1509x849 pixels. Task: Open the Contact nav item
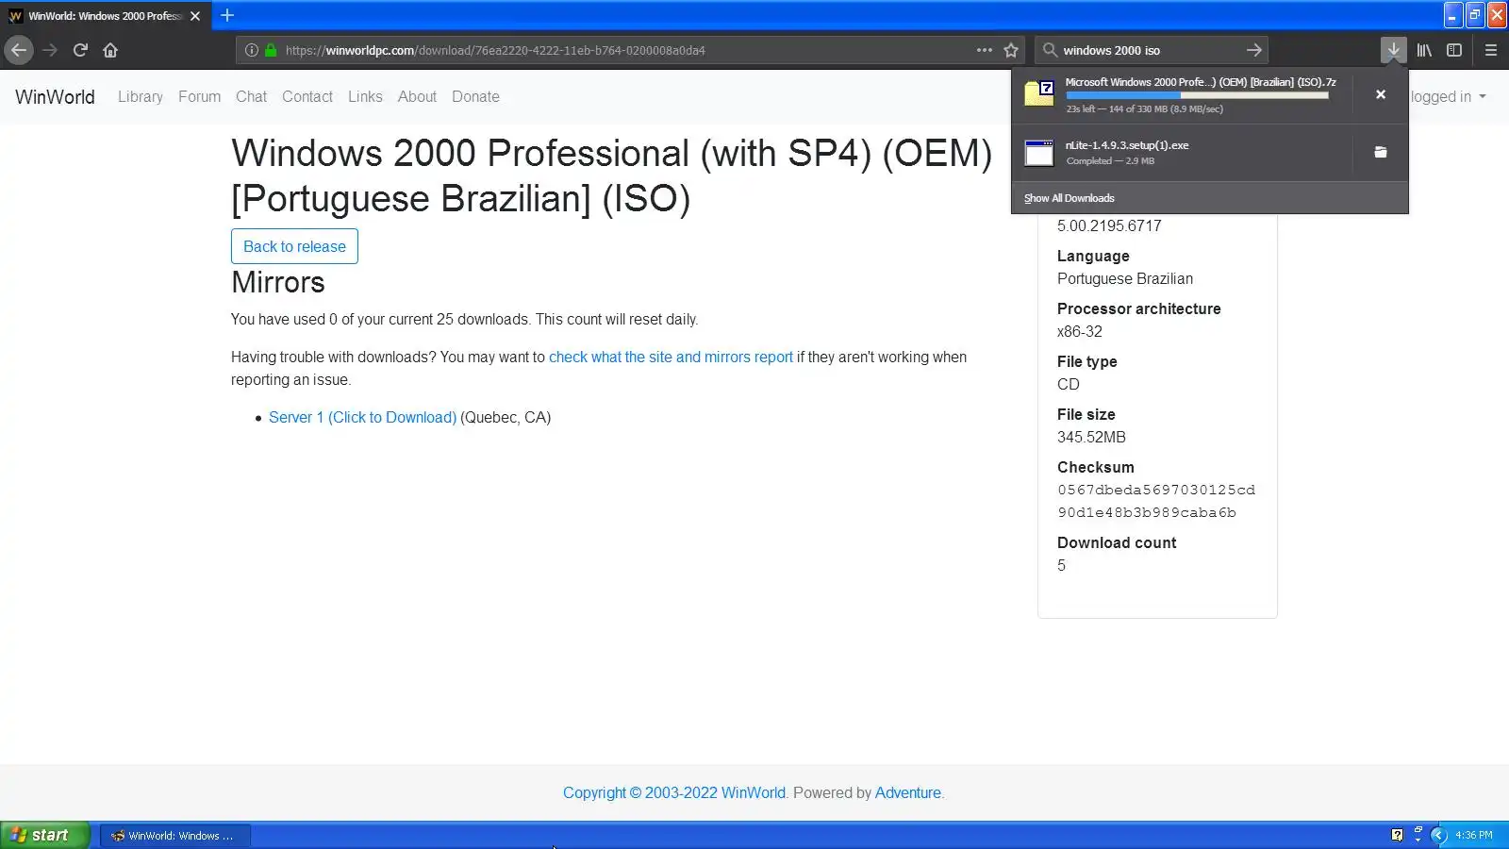point(307,96)
